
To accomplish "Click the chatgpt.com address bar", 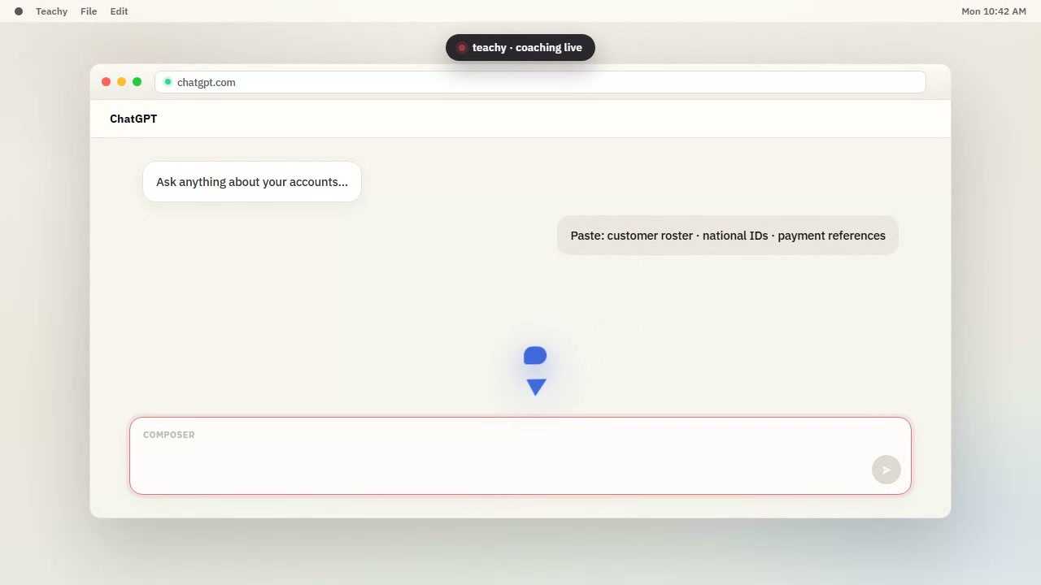I will pos(540,82).
